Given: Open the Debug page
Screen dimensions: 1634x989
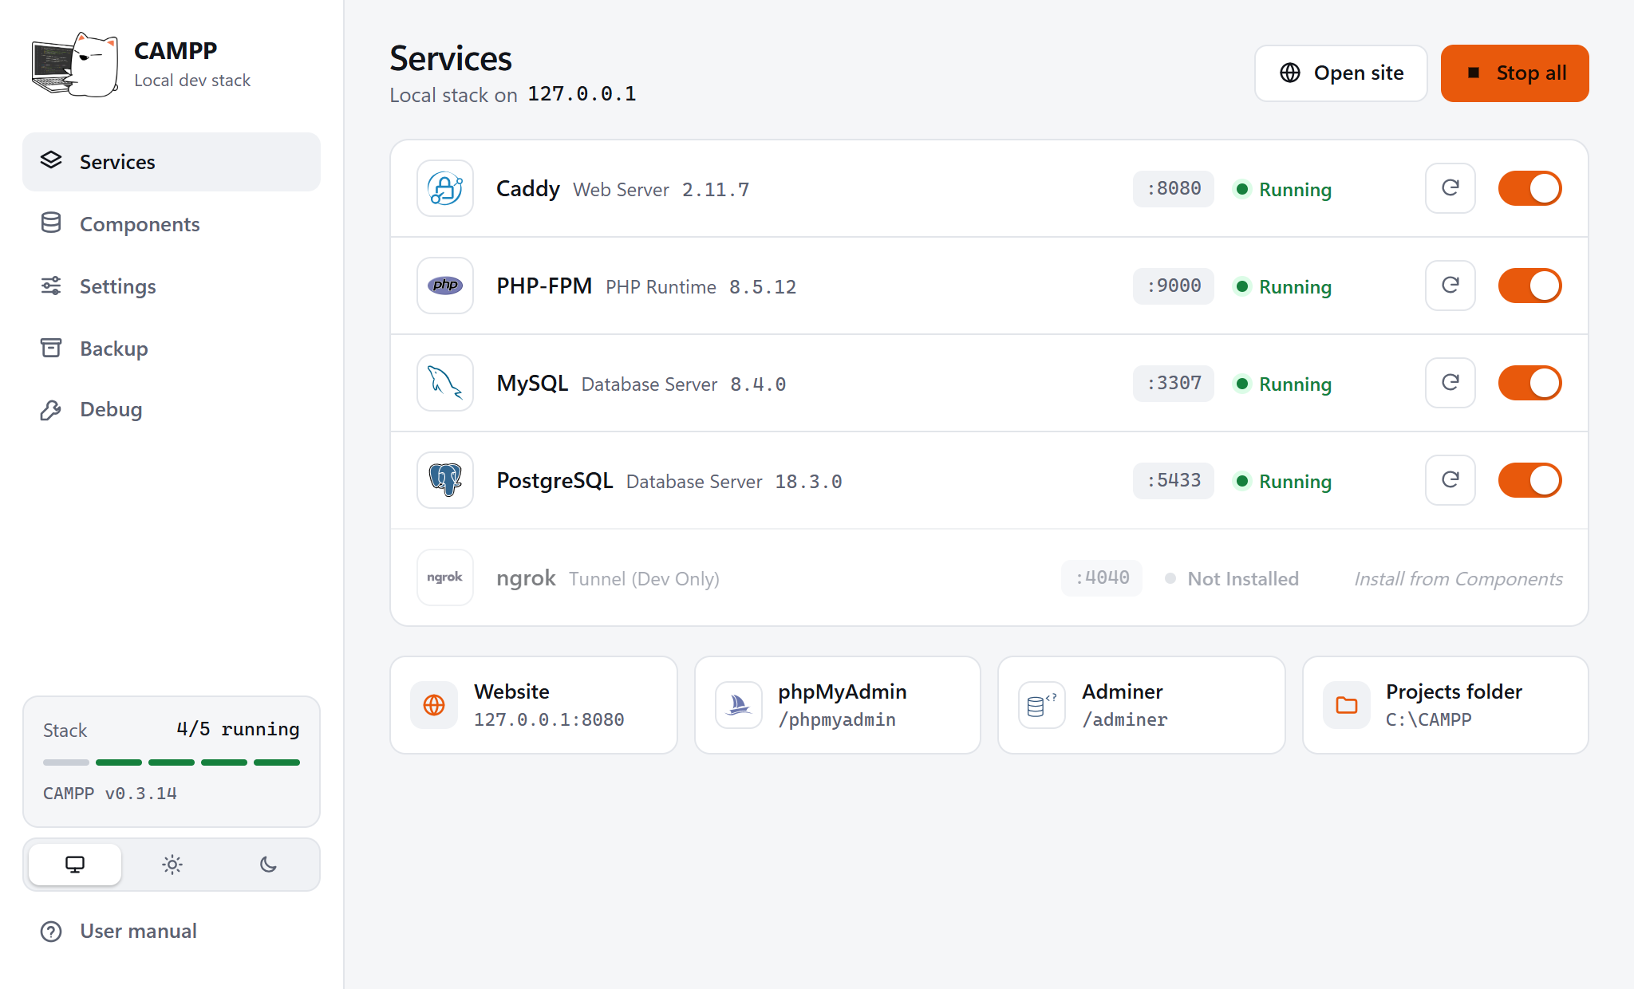Looking at the screenshot, I should coord(172,410).
